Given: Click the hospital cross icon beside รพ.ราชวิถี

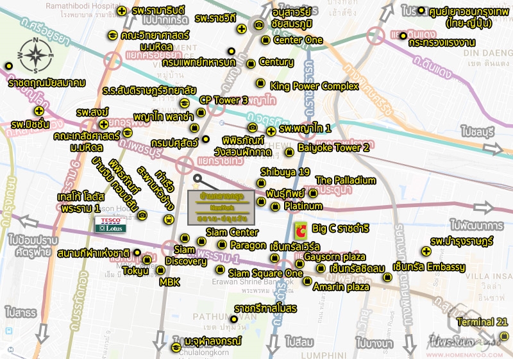Looking at the screenshot, I should (242, 29).
